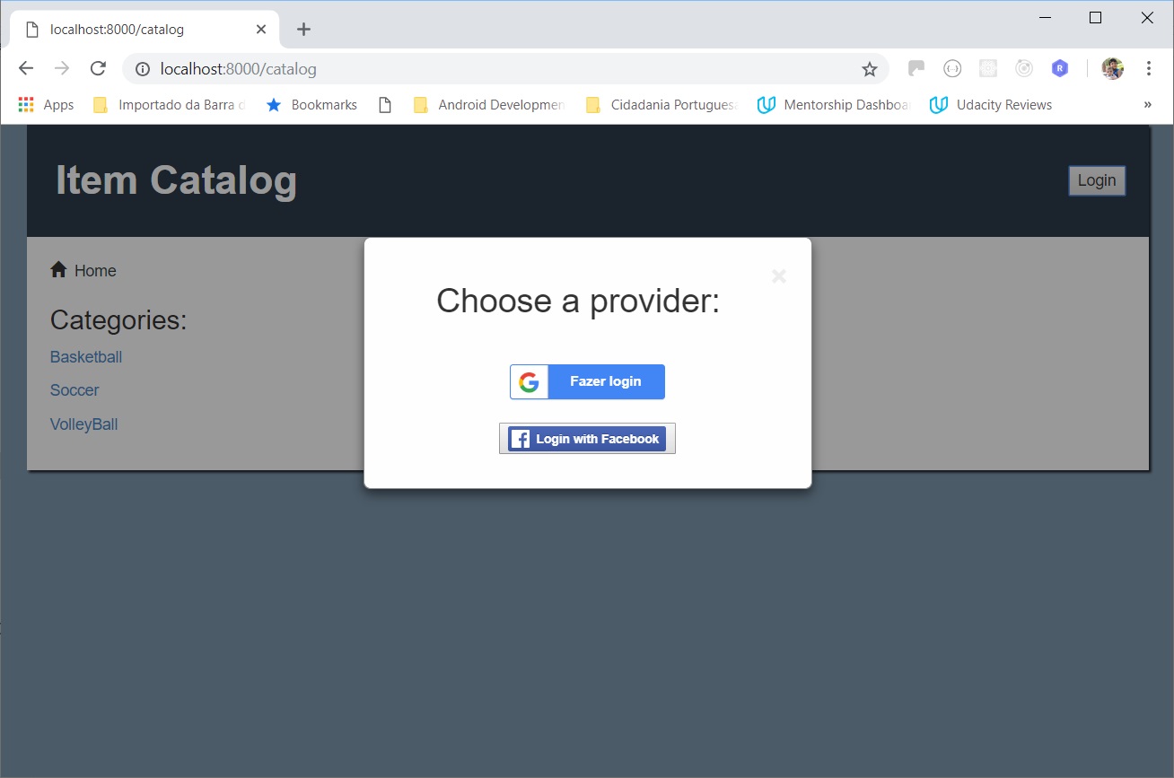Click the Home breadcrumb text
1174x778 pixels.
click(x=95, y=271)
